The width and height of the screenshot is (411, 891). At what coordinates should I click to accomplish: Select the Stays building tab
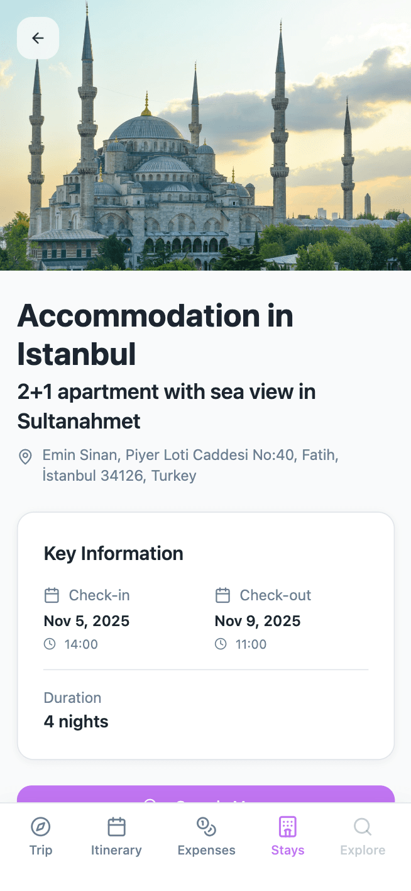(x=287, y=836)
